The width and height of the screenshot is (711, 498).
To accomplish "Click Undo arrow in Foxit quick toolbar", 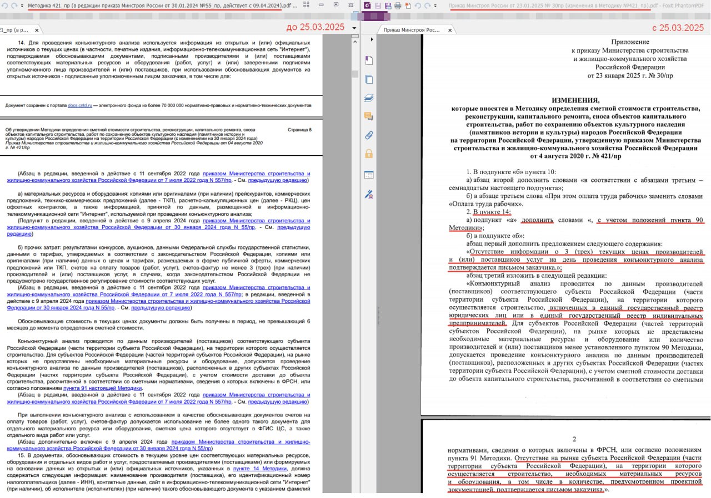I will (417, 6).
